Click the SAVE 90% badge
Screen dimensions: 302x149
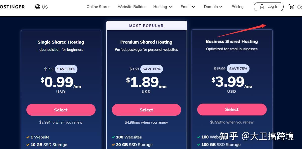[x=66, y=69]
